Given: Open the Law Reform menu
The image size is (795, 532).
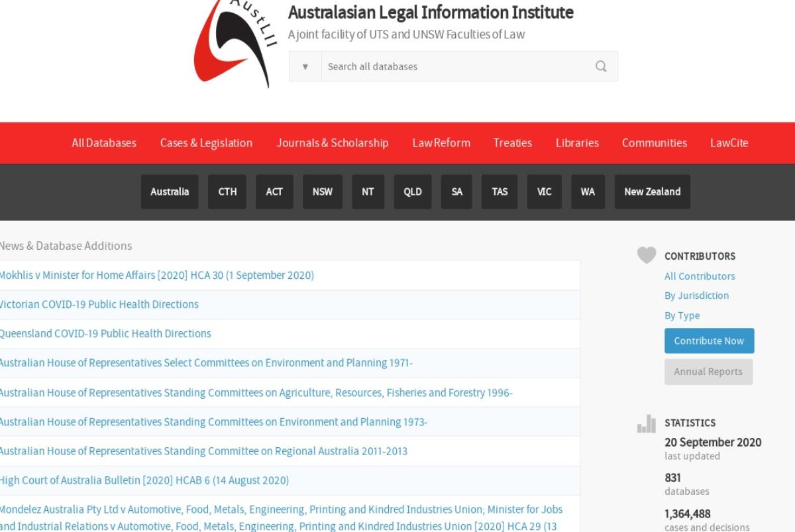Looking at the screenshot, I should point(441,143).
